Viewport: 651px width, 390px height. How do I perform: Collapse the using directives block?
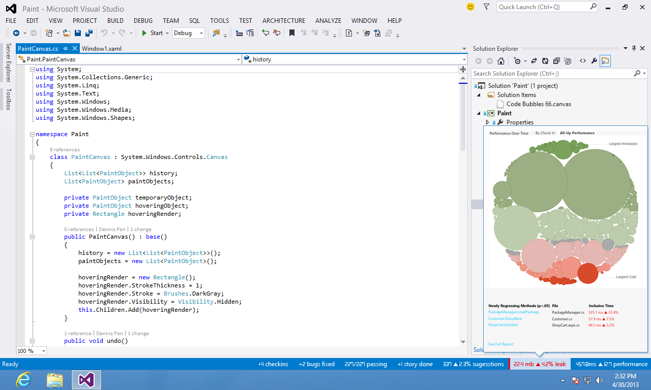[33, 69]
